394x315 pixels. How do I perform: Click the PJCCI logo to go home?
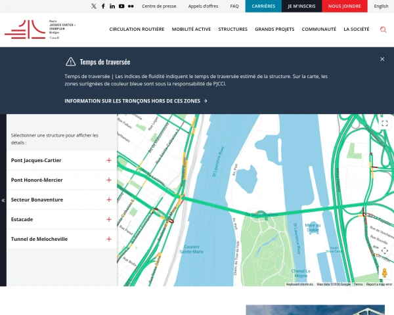(x=39, y=30)
